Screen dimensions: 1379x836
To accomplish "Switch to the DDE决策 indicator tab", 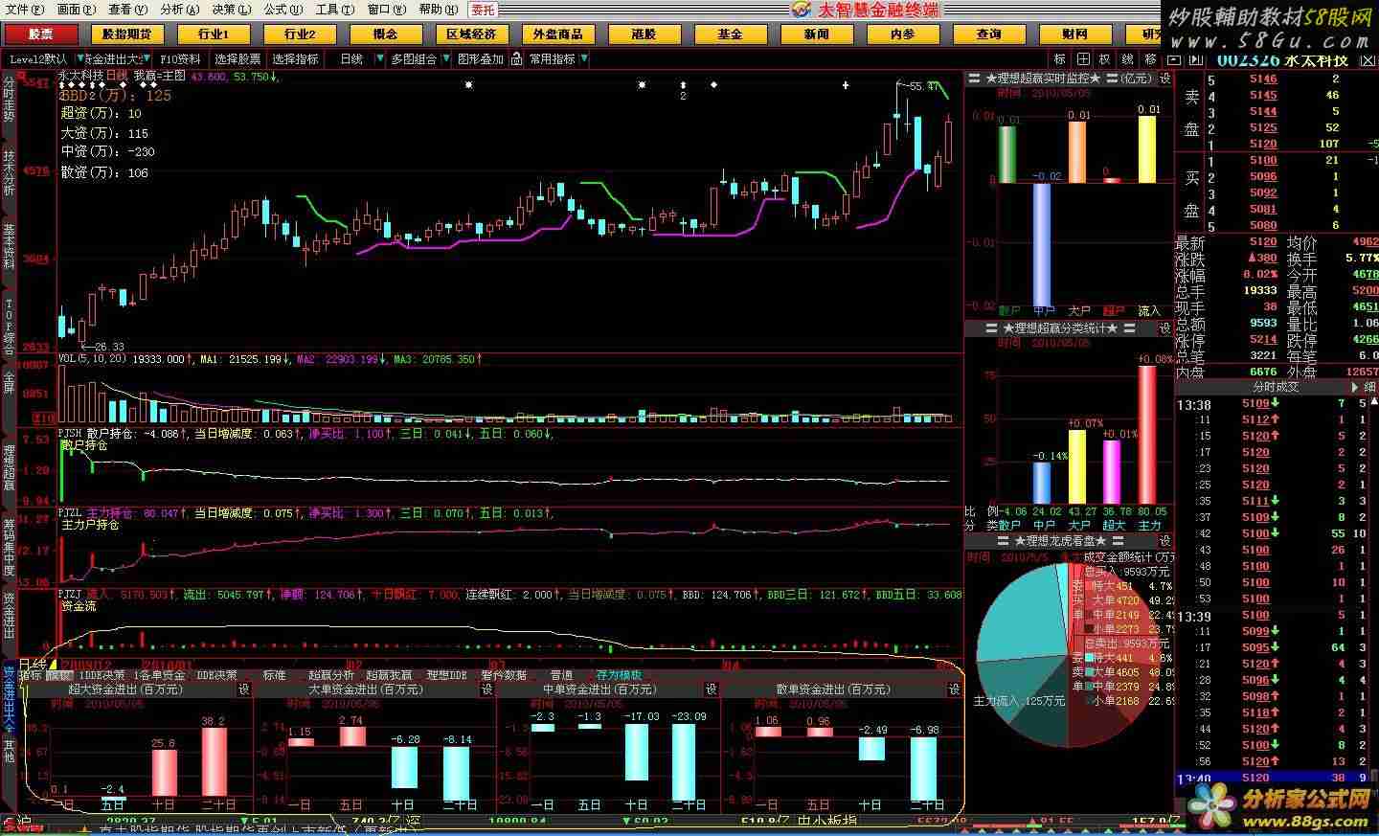I will coord(217,675).
